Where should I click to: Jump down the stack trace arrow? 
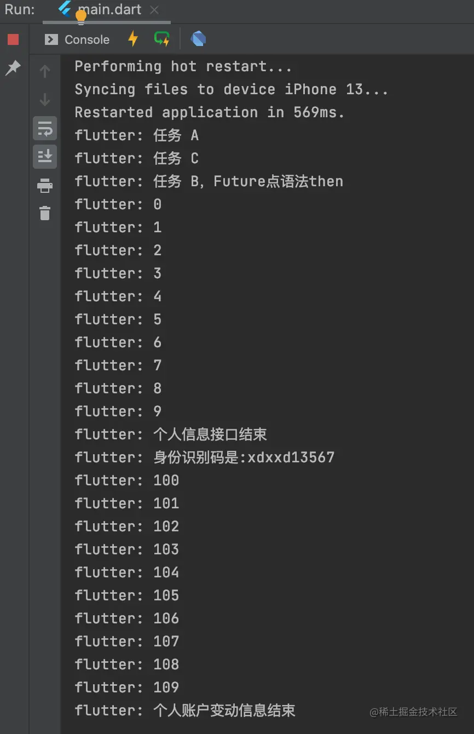click(45, 100)
